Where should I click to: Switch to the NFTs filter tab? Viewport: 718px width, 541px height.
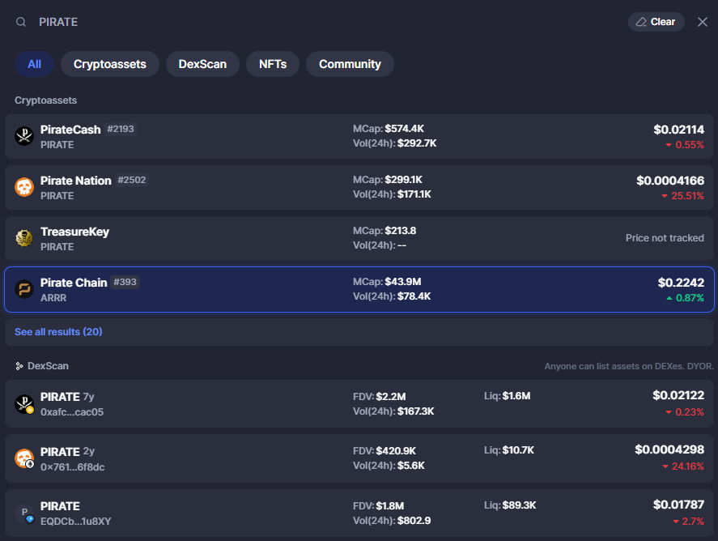click(x=273, y=64)
